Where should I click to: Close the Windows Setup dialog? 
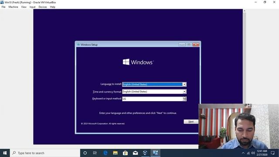pyautogui.click(x=196, y=44)
